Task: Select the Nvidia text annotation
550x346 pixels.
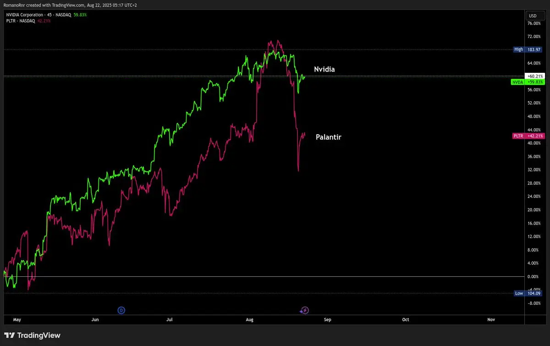Action: tap(324, 69)
